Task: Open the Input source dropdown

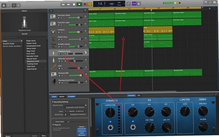Action: pos(75,111)
